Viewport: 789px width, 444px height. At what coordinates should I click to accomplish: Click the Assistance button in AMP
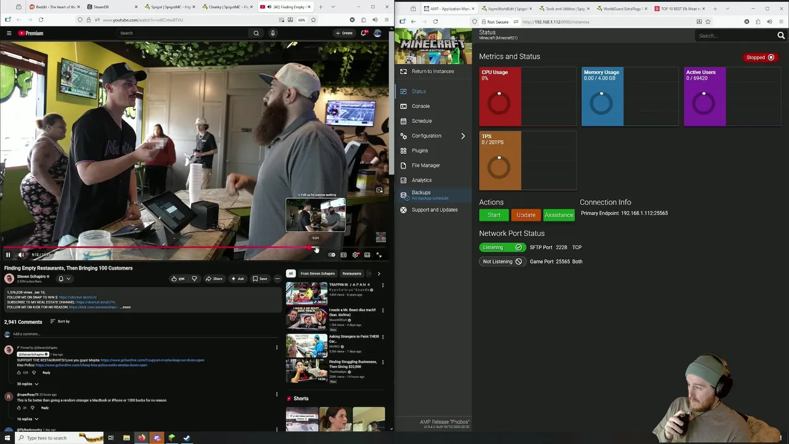pos(559,215)
